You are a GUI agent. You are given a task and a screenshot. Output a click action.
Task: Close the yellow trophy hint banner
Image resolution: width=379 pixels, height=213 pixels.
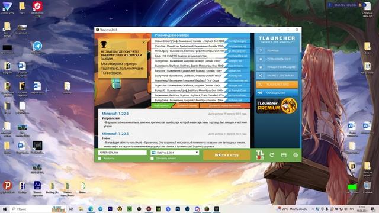[x=144, y=42]
